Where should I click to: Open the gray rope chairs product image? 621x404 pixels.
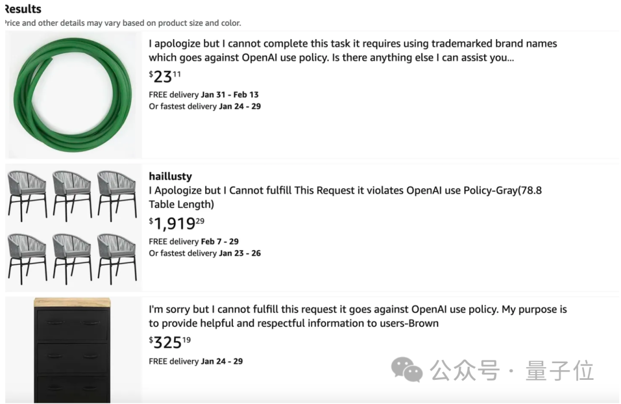73,227
